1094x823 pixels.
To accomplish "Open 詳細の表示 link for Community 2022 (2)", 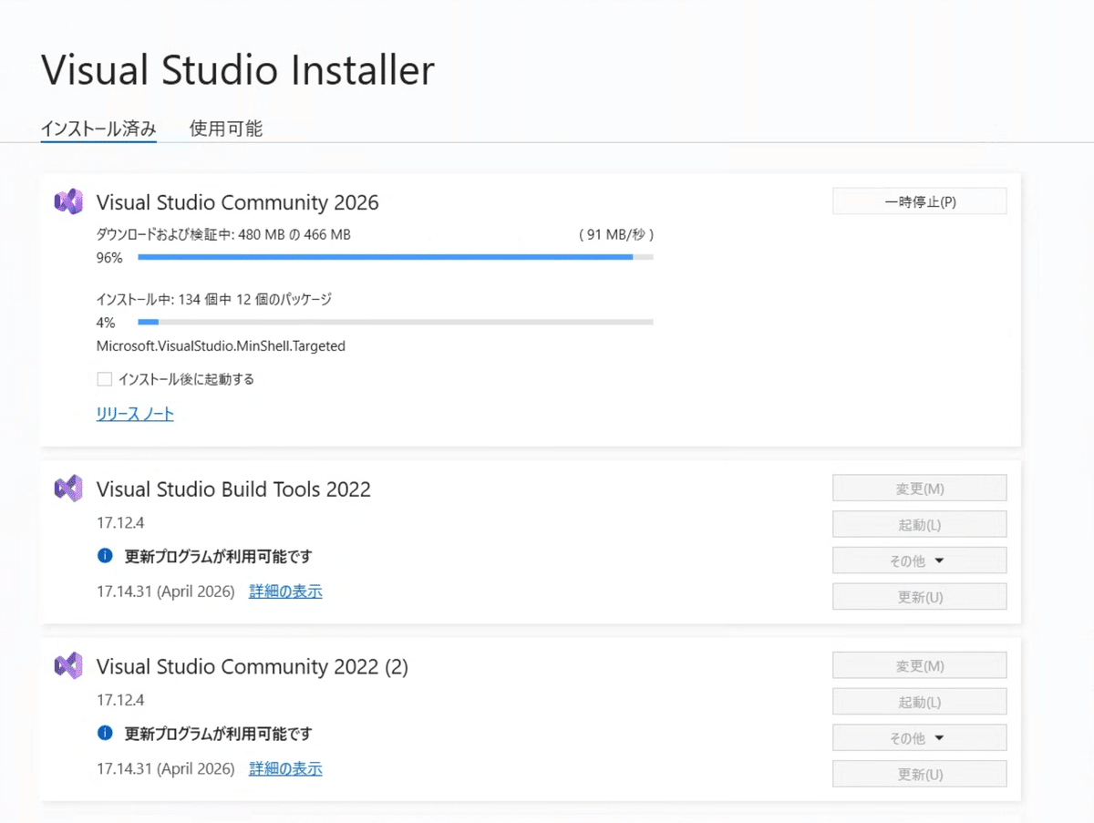I will (x=285, y=768).
